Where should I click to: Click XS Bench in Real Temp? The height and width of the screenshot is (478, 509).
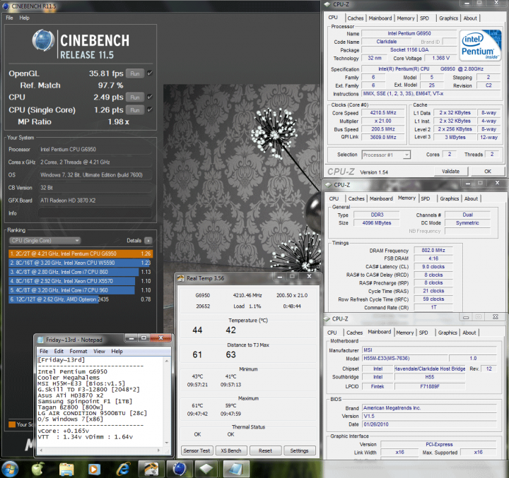(x=231, y=450)
